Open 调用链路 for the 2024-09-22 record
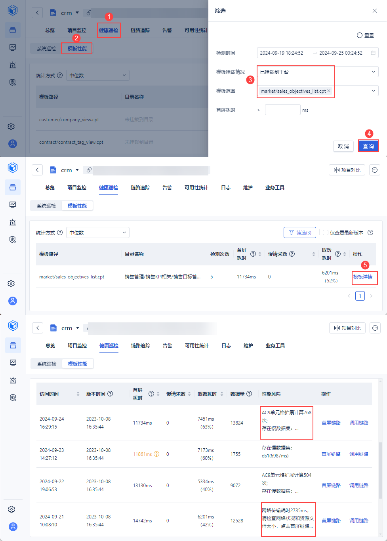The height and width of the screenshot is (541, 387). click(359, 485)
